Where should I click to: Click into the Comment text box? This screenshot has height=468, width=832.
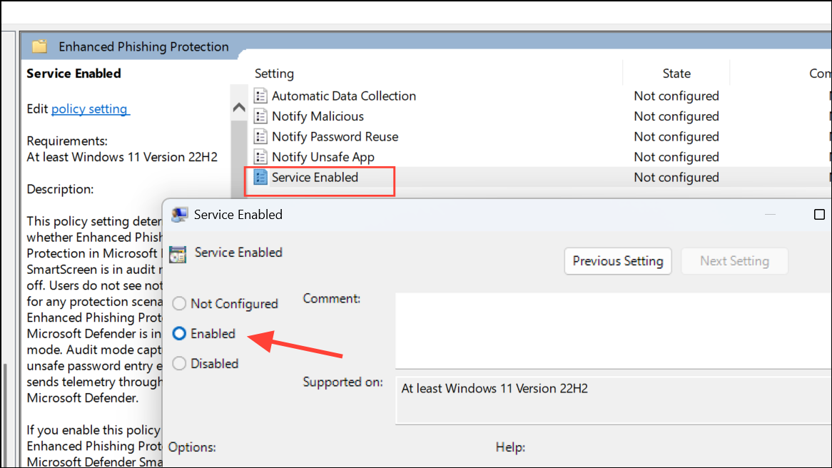[614, 330]
